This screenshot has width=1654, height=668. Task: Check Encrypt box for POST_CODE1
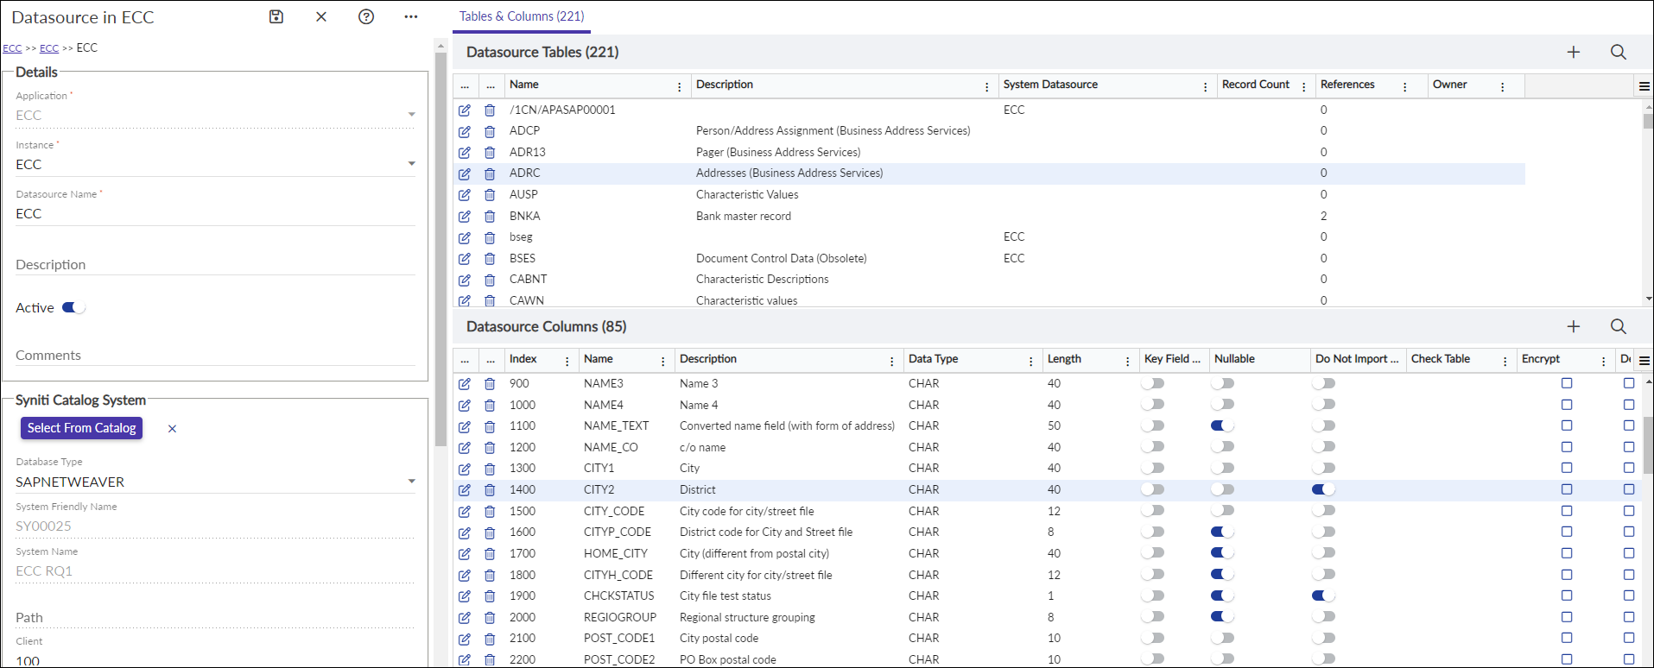[x=1567, y=638]
